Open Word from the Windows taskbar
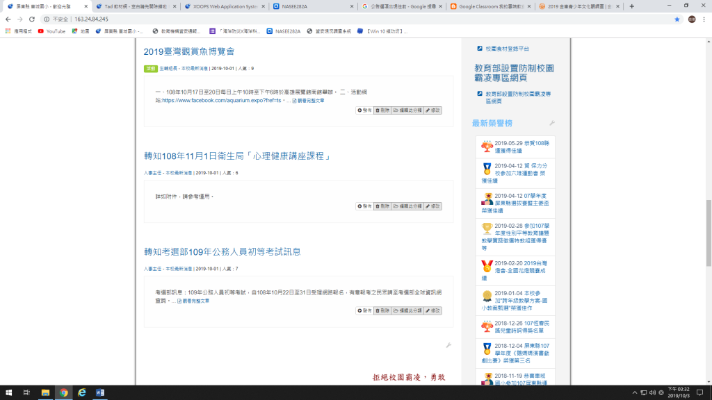The width and height of the screenshot is (712, 400). click(x=99, y=392)
